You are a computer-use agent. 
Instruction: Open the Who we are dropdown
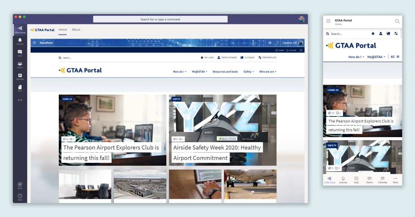[x=268, y=71]
